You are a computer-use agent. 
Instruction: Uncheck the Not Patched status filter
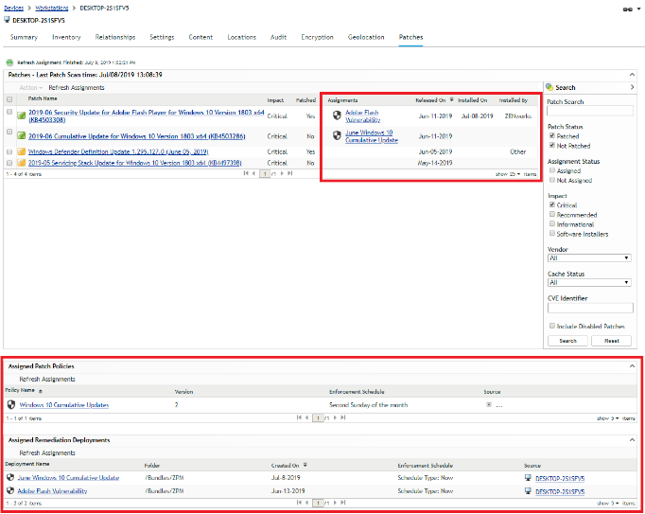tap(552, 145)
